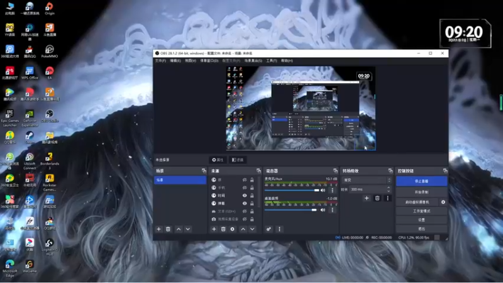Mute the 麦克风/Aux speaker icon
This screenshot has width=503, height=283.
[x=323, y=191]
